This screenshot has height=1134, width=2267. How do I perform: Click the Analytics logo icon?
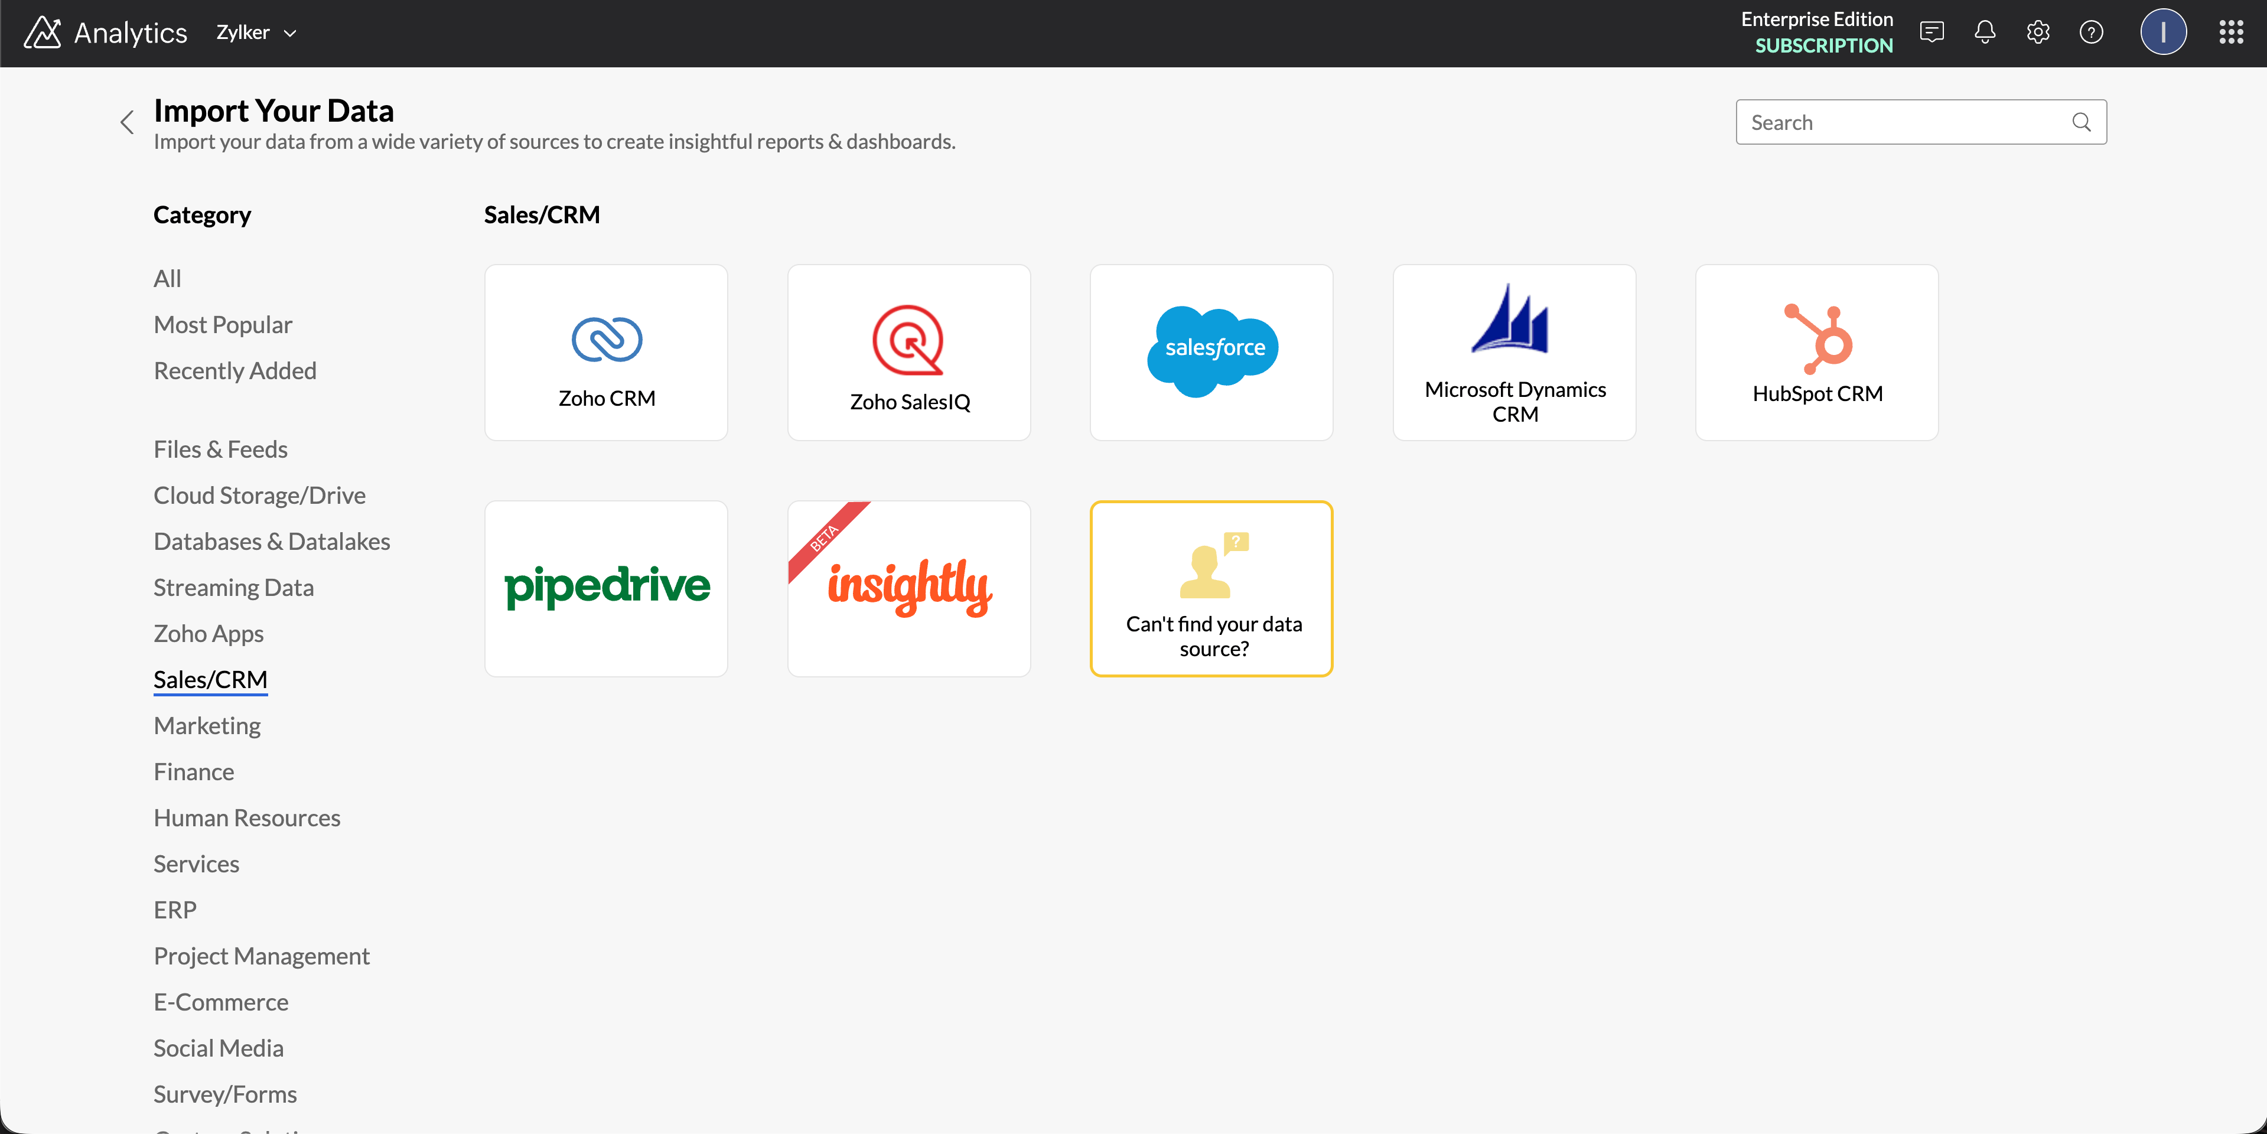tap(41, 32)
